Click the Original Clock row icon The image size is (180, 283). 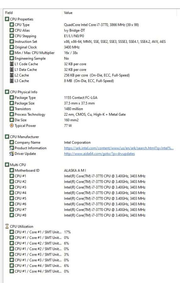coord(12,47)
